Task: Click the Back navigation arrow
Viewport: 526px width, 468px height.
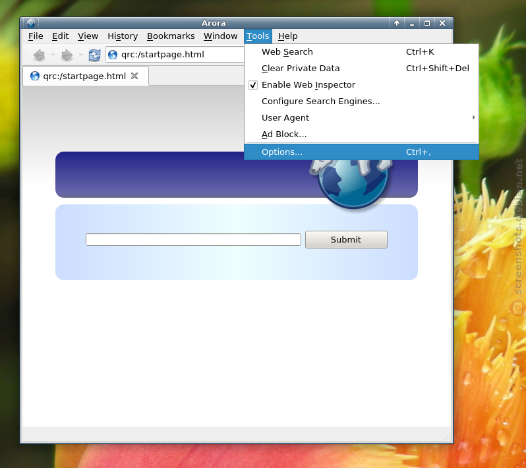Action: [x=40, y=55]
